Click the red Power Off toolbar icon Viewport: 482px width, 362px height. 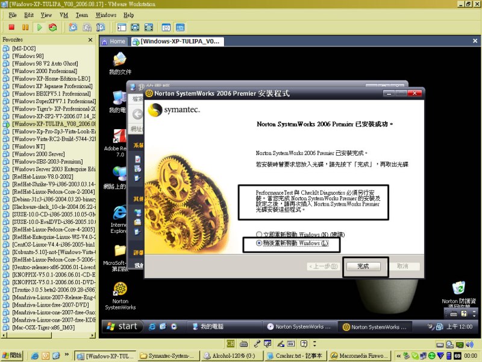pos(11,27)
